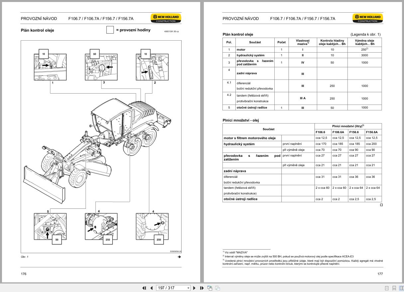Click the 'tandem (řetězová skříň)' row in control table
The width and height of the screenshot is (404, 292).
(302, 98)
